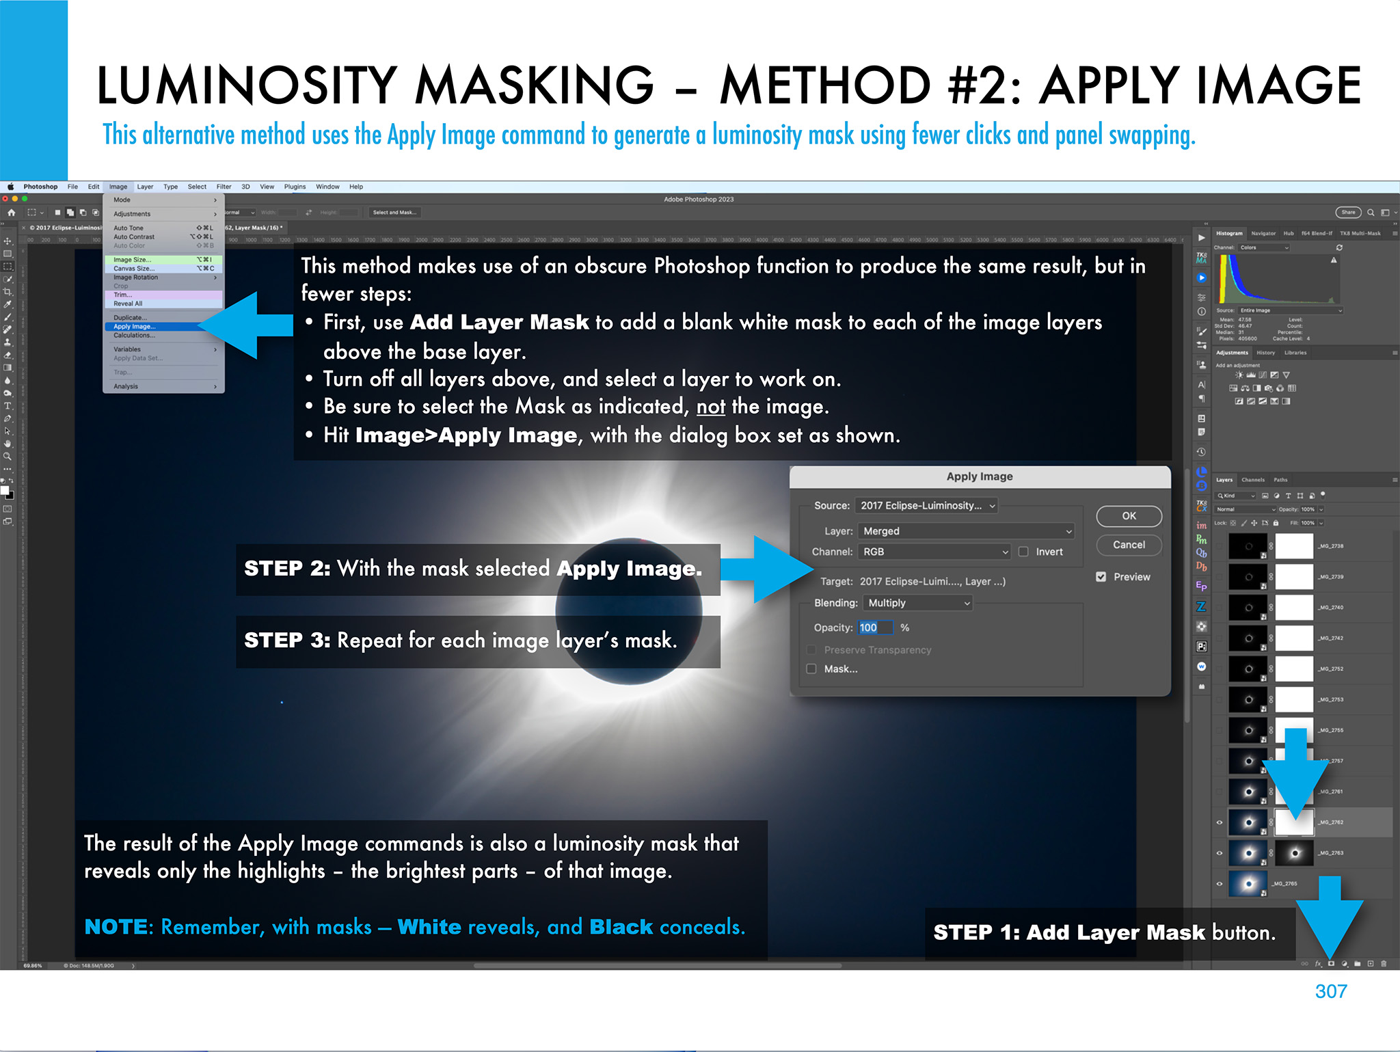The height and width of the screenshot is (1052, 1400).
Task: Click the Opacity field showing 100
Action: [874, 628]
